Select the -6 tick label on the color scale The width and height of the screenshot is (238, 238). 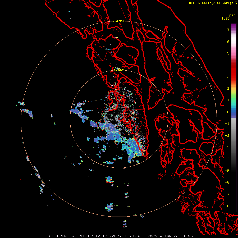[x=227, y=182]
